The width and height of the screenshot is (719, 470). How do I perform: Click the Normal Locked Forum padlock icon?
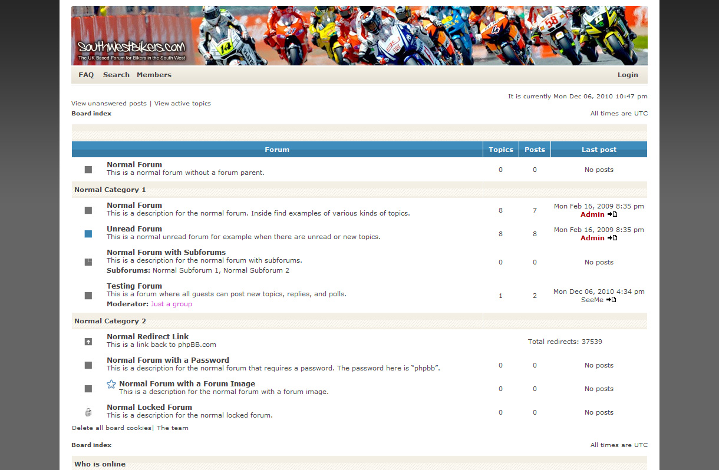pyautogui.click(x=88, y=412)
